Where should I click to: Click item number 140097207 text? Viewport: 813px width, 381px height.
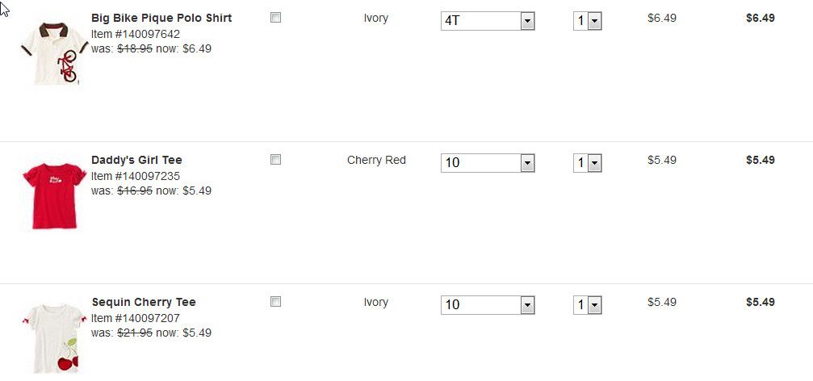(x=136, y=318)
